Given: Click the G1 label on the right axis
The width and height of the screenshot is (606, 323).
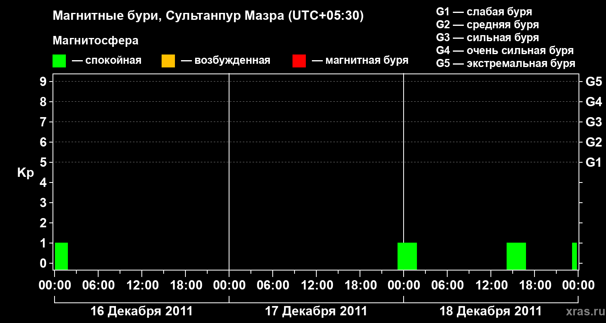Looking at the screenshot, I should 594,162.
